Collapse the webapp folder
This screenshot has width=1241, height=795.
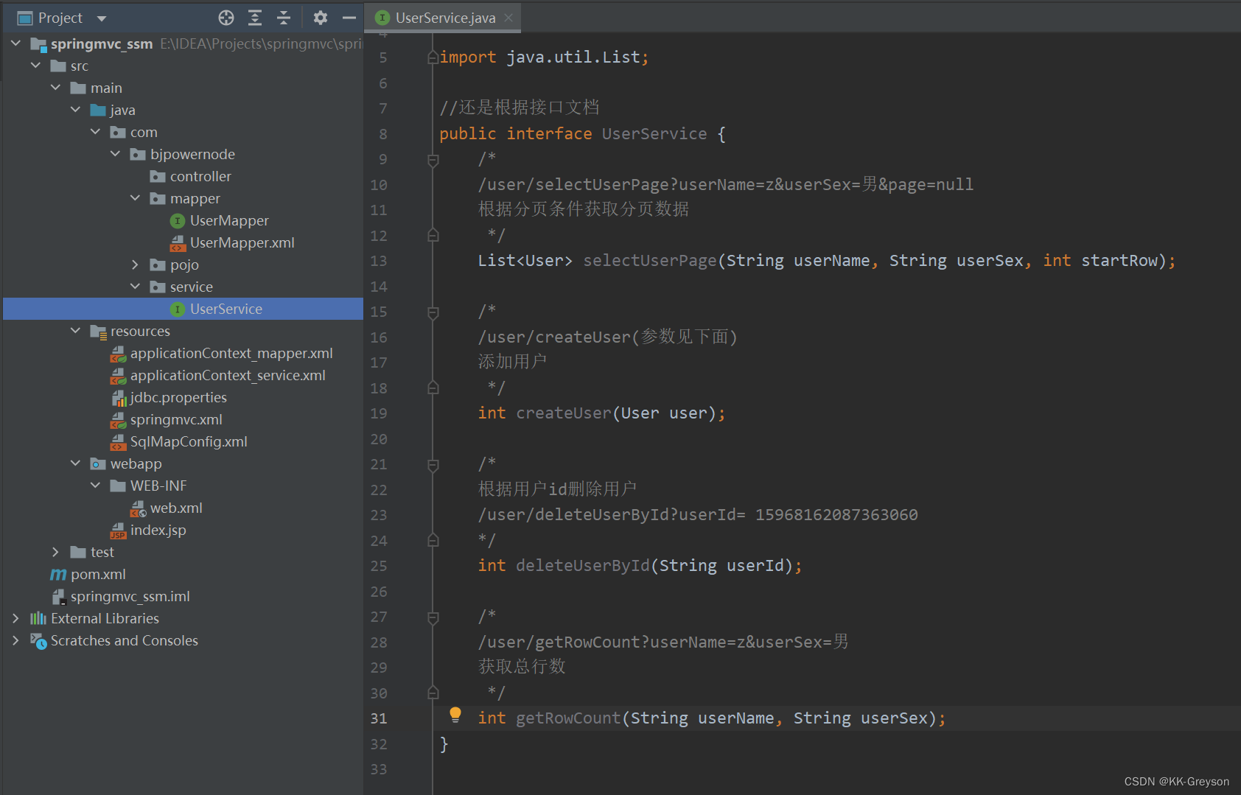[x=75, y=463]
